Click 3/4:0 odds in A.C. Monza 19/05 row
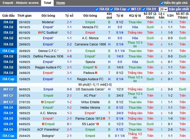Viewport: 190px width, 139px height. click(x=120, y=113)
